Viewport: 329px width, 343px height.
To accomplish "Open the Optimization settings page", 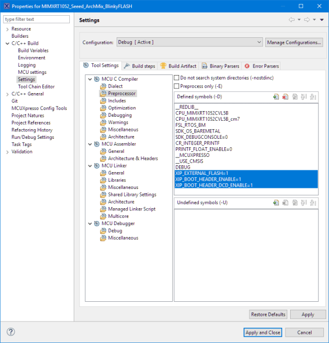I will point(122,108).
